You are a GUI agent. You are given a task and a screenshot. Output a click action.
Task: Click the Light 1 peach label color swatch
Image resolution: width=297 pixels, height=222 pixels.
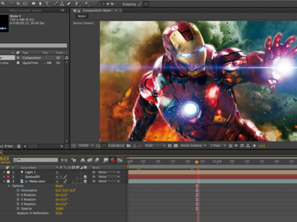click(x=8, y=172)
